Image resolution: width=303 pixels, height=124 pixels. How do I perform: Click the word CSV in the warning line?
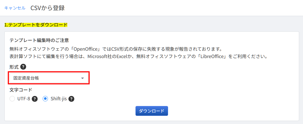pos(116,49)
